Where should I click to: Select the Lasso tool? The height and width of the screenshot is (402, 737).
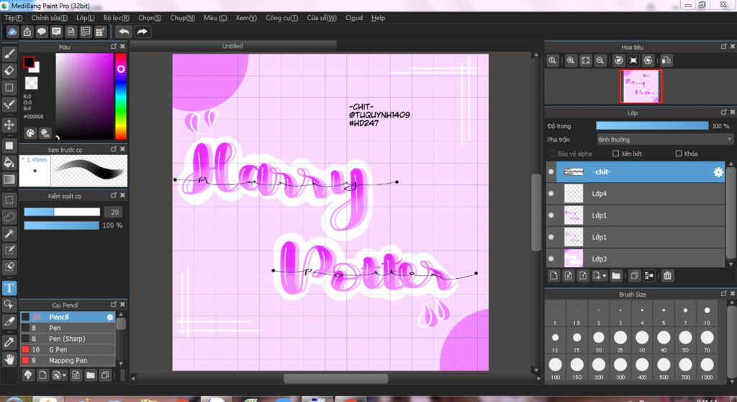point(9,217)
